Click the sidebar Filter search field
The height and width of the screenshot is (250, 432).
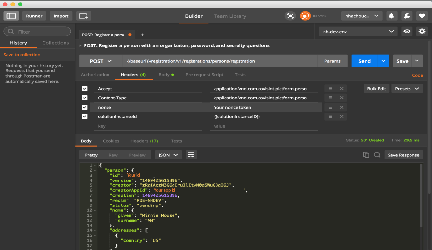(37, 32)
